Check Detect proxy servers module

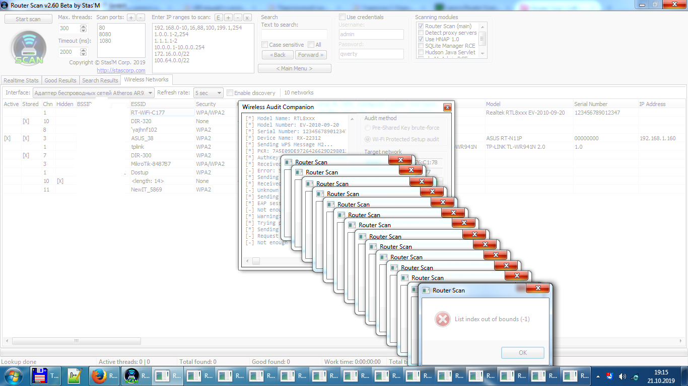(x=421, y=33)
